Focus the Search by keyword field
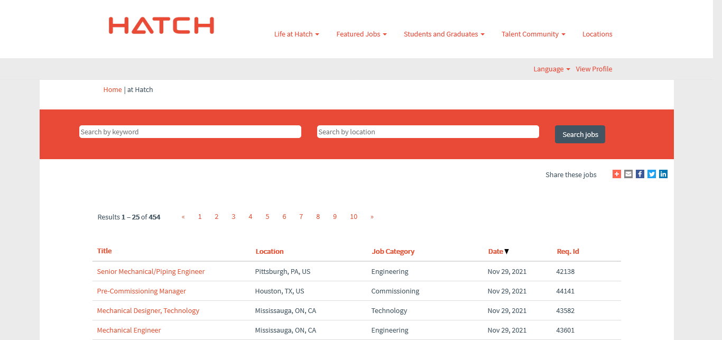Image resolution: width=722 pixels, height=340 pixels. pyautogui.click(x=190, y=132)
